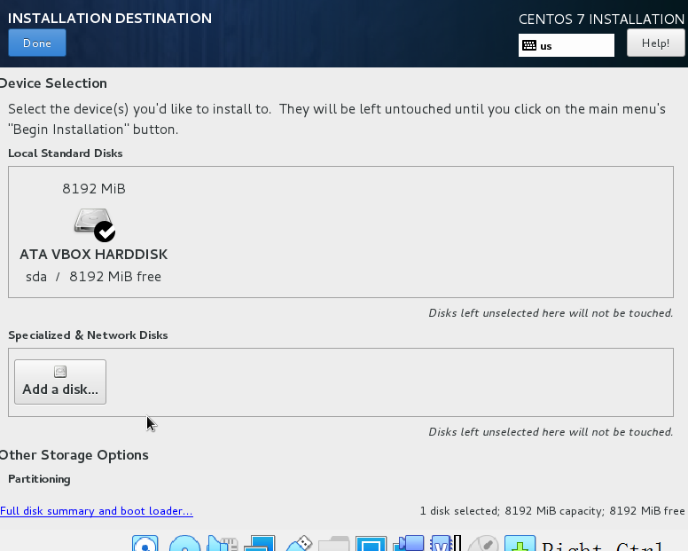The width and height of the screenshot is (688, 551).
Task: Click VirtualBox display status icon
Action: (x=371, y=544)
